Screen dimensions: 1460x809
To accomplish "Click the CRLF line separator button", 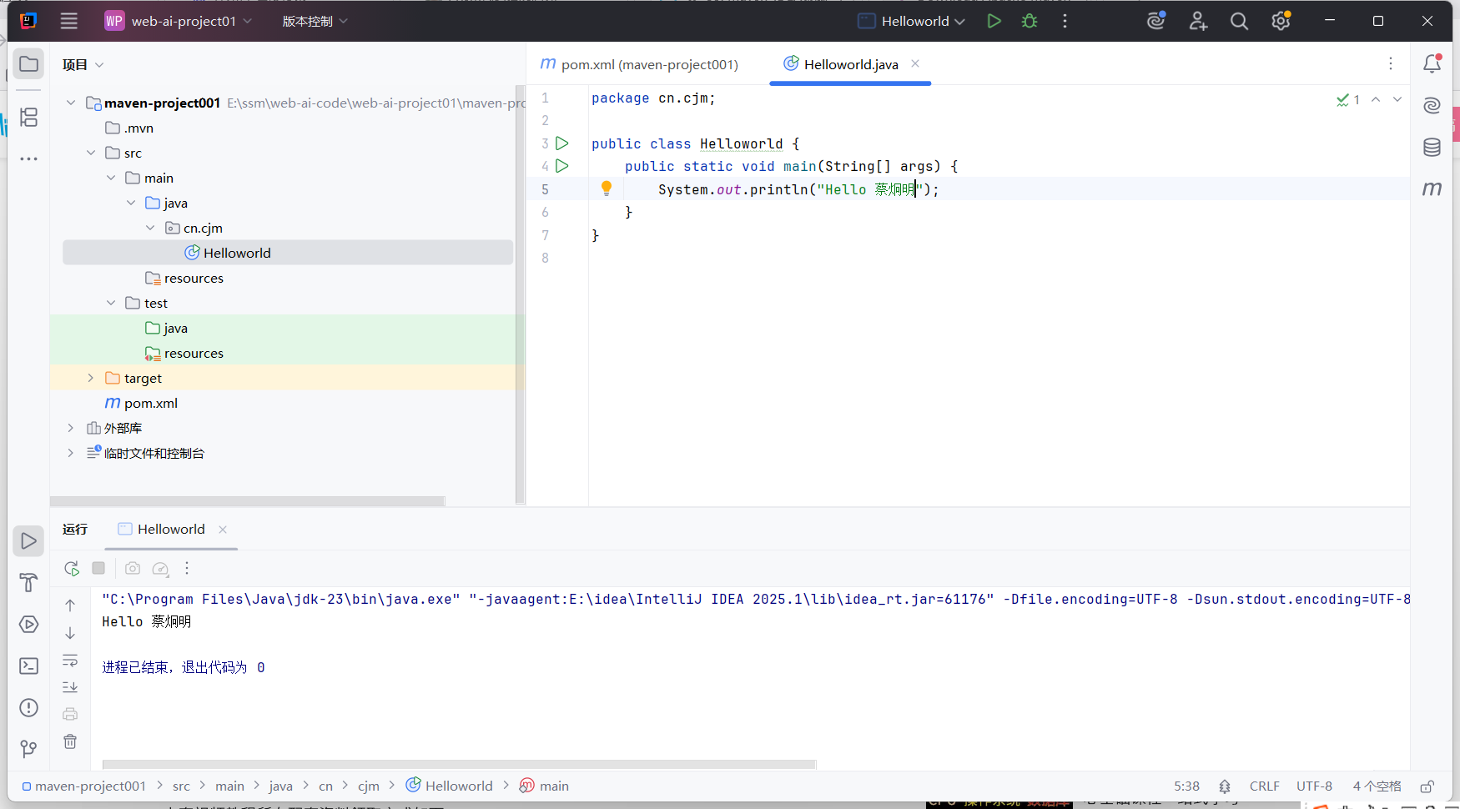I will (1264, 786).
